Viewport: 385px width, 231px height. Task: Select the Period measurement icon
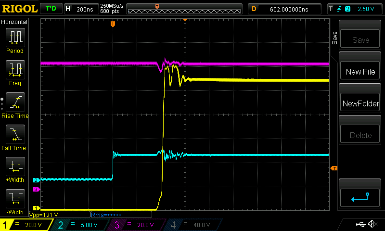15,37
